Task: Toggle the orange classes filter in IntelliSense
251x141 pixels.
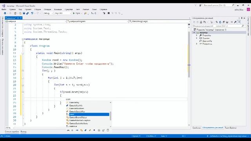Action: 81,130
